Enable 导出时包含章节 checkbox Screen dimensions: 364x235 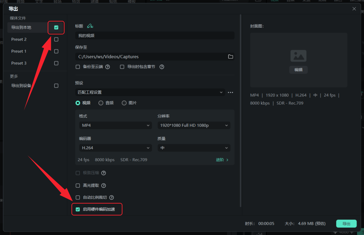tap(122, 67)
